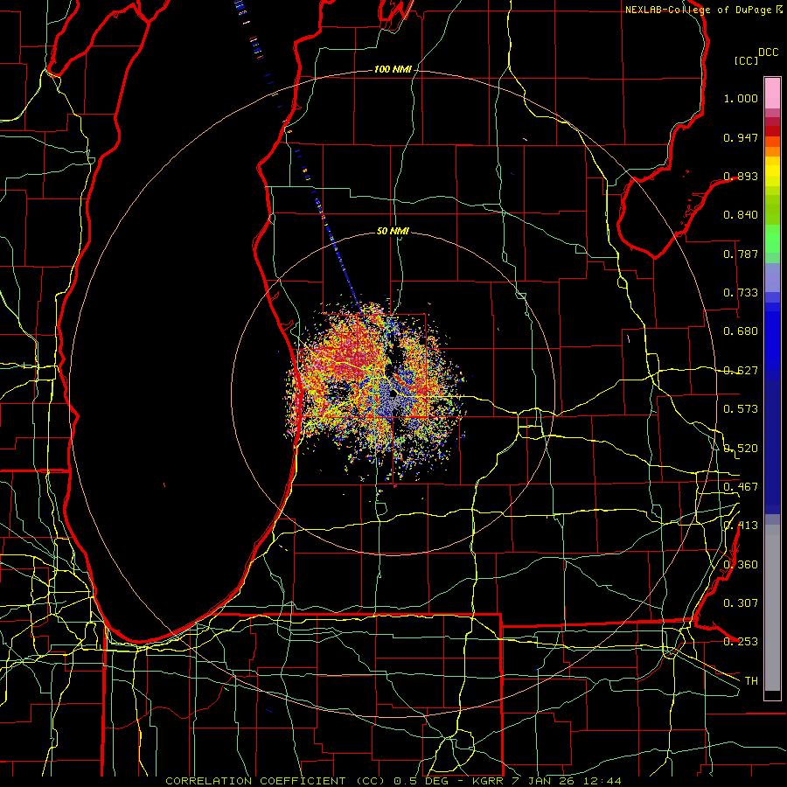Select the 0.787 scale value

click(741, 254)
